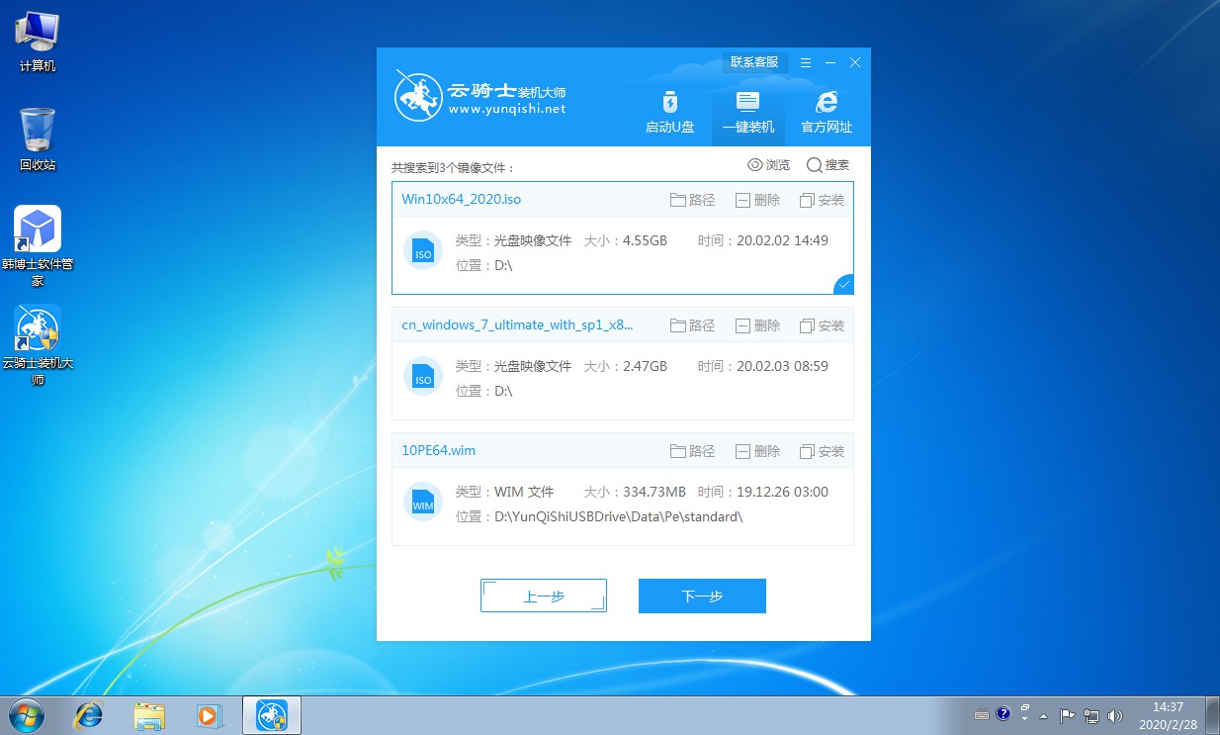This screenshot has width=1220, height=735.
Task: Click the 搜索 magnifier button
Action: point(828,165)
